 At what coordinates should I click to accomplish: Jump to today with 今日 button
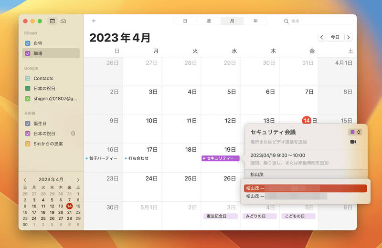[x=335, y=37]
